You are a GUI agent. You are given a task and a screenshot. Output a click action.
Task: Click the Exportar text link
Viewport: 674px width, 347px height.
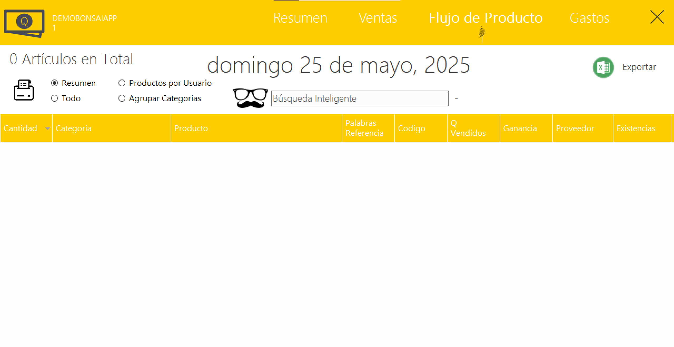point(639,67)
